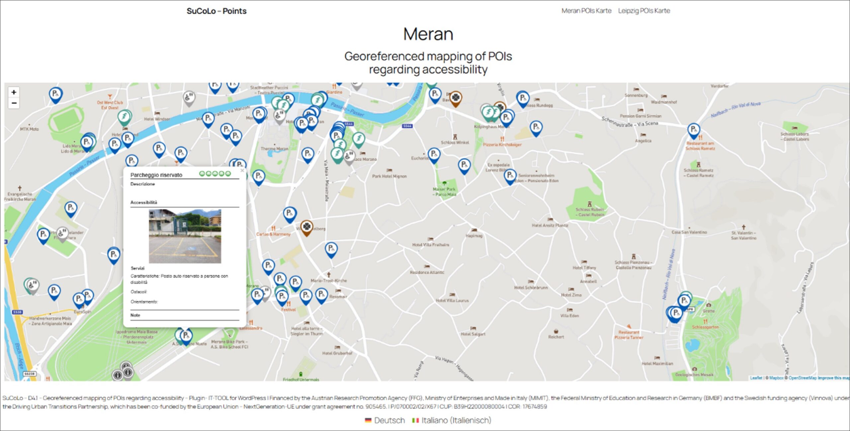Click parking marker at Seniorenwohnheim Eden
This screenshot has height=431, width=850.
tap(510, 175)
